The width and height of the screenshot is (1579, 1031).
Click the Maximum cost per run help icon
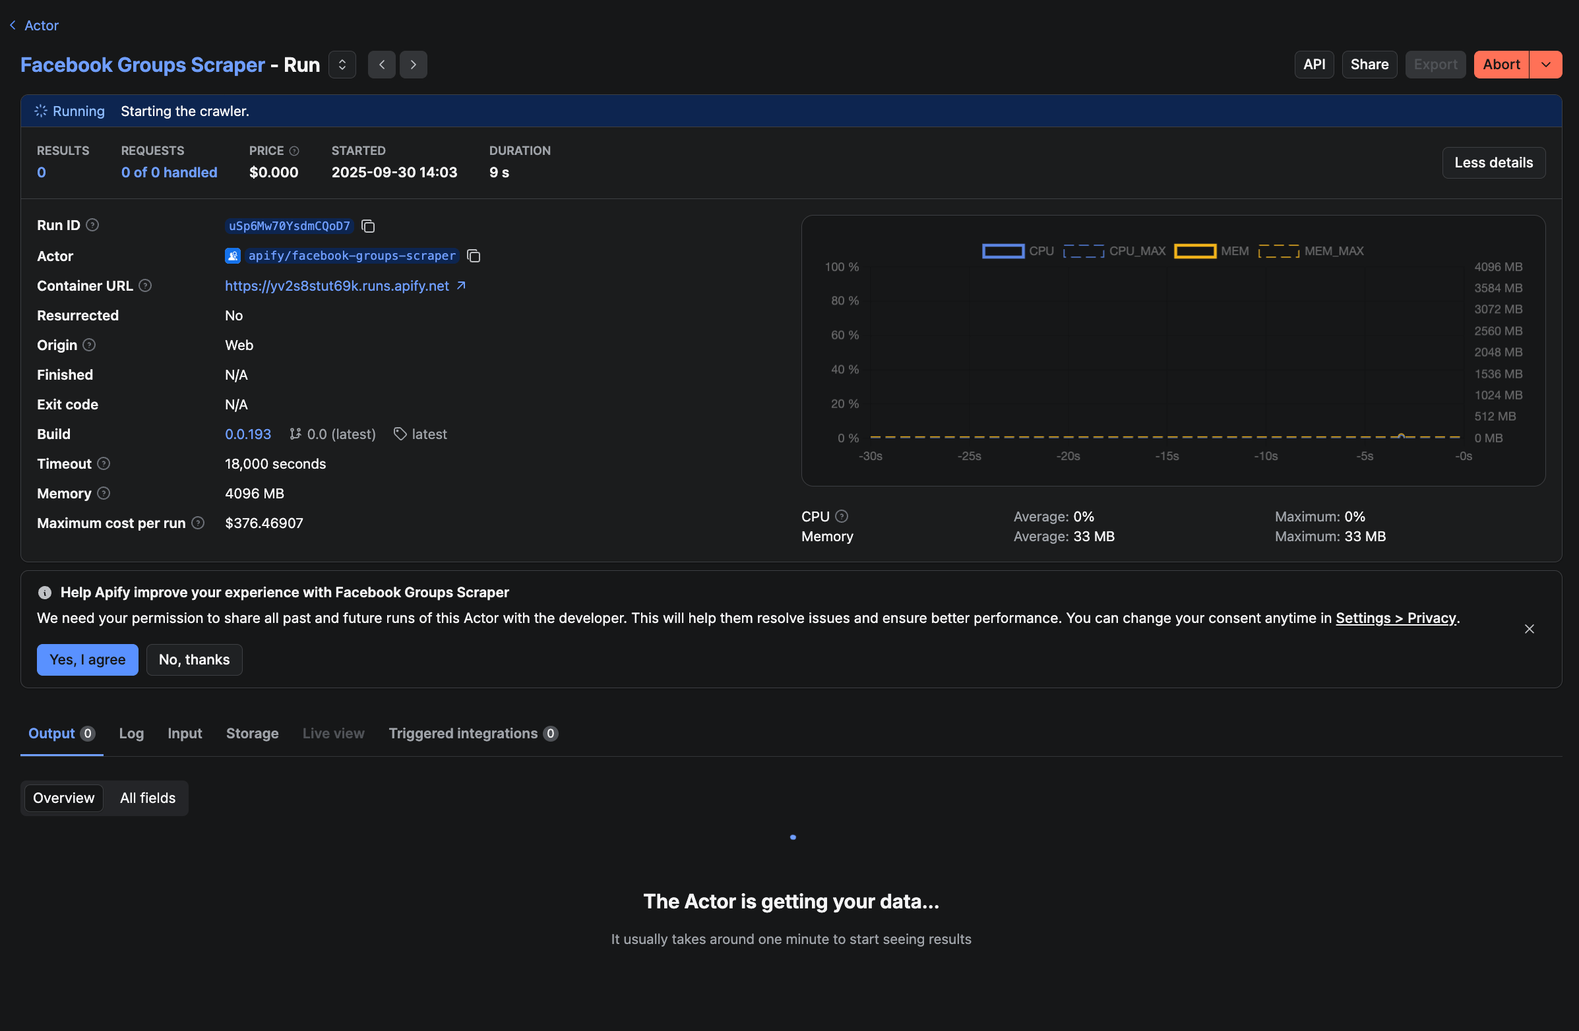(x=198, y=523)
